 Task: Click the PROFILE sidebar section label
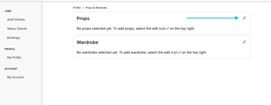(x=10, y=49)
